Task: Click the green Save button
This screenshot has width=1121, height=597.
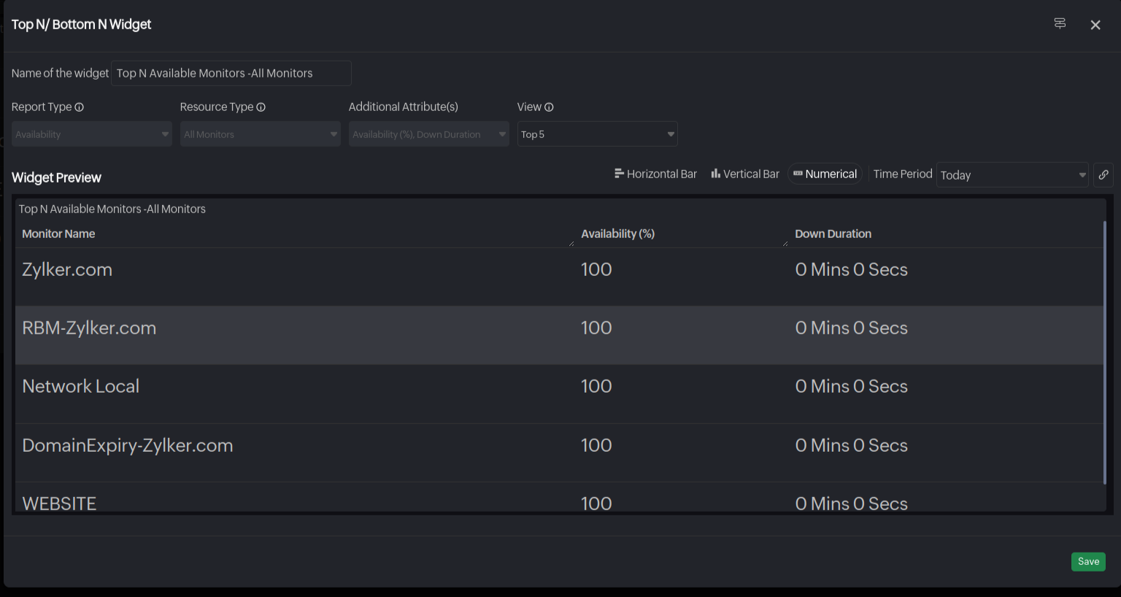Action: point(1088,561)
